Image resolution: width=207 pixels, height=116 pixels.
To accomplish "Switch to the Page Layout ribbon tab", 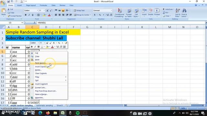I will pos(31,5).
